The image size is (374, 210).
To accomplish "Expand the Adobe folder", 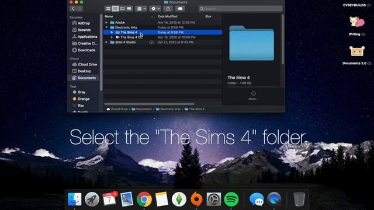I will click(106, 22).
